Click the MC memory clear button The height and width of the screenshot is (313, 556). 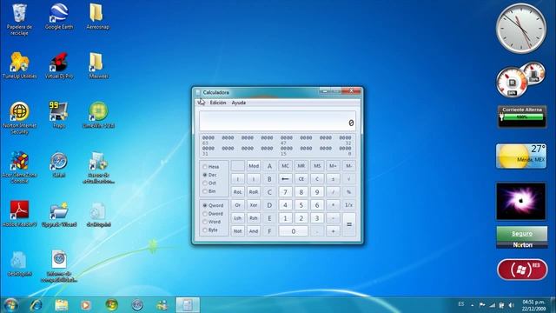(285, 166)
